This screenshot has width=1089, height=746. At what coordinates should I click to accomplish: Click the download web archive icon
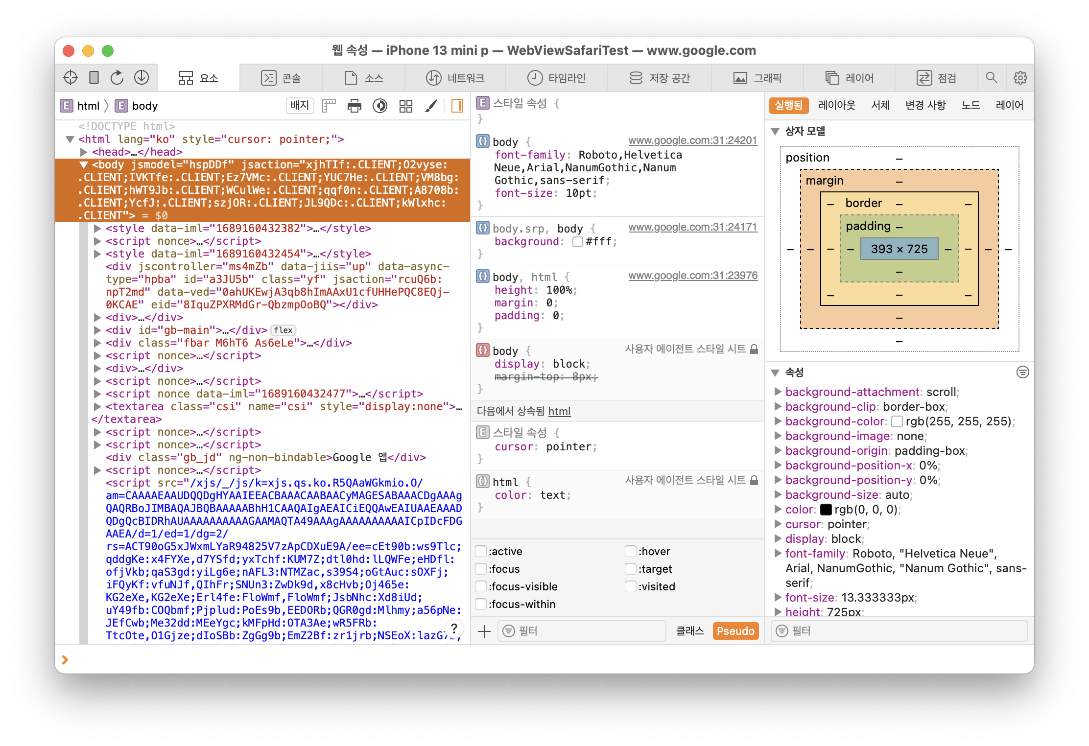tap(142, 77)
